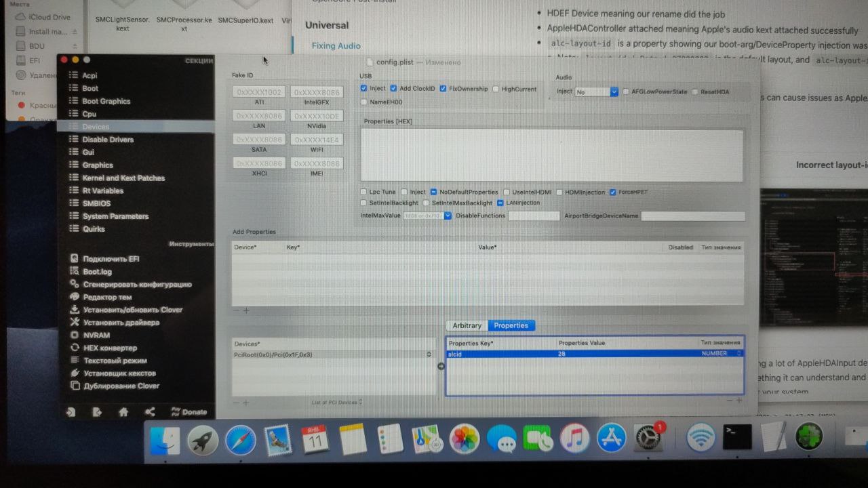Click the home icon in sidebar footer
868x488 pixels.
coord(123,411)
